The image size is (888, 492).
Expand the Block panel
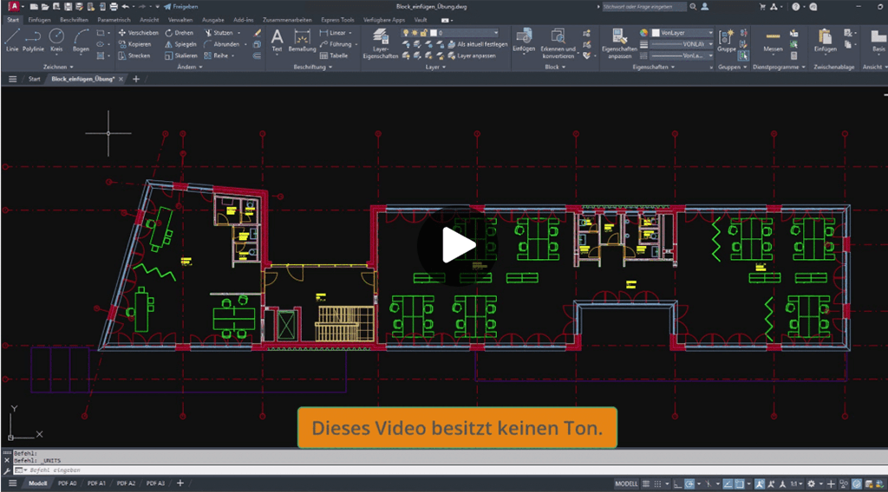(555, 67)
